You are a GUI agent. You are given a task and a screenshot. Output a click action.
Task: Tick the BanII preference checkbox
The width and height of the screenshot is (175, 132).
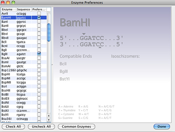pos(39,26)
